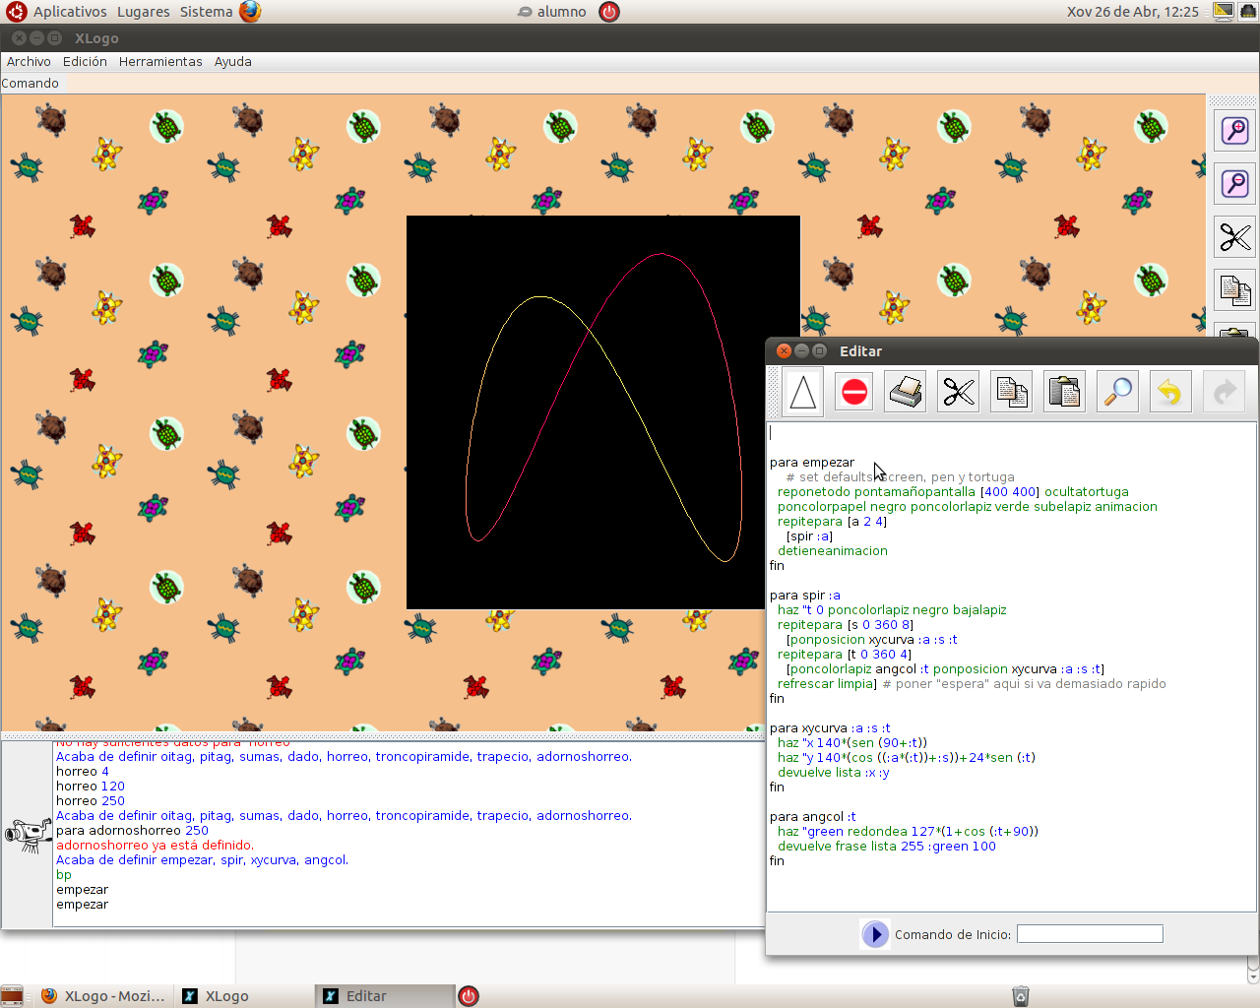Open the Aplicativos menu in top panel
Image resolution: width=1260 pixels, height=1008 pixels.
coord(70,12)
